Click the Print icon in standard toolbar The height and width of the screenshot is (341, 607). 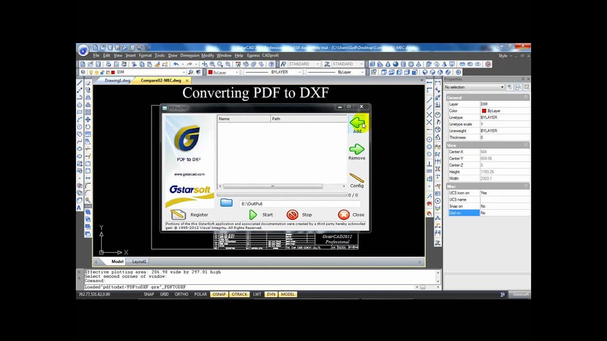click(x=109, y=64)
